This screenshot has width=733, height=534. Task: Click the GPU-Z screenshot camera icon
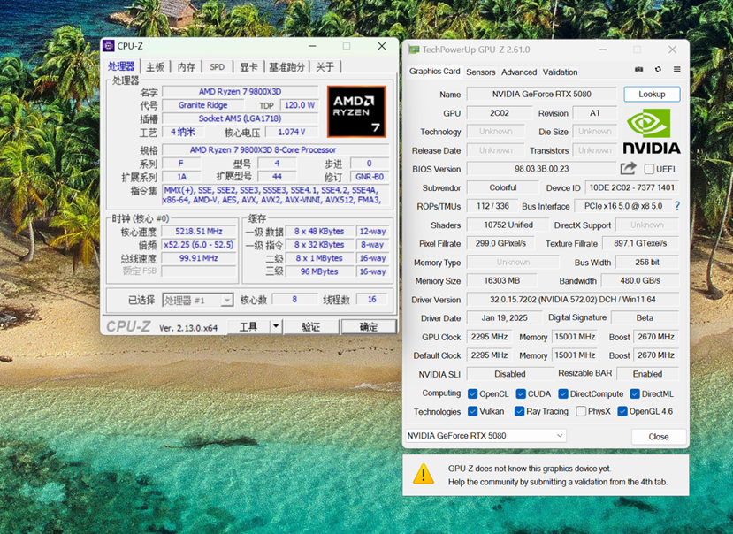(x=639, y=70)
